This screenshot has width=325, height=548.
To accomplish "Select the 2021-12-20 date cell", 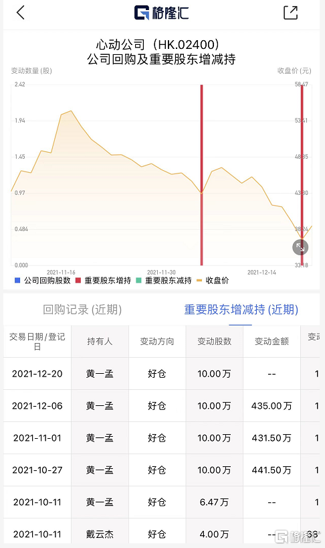I will tap(37, 374).
